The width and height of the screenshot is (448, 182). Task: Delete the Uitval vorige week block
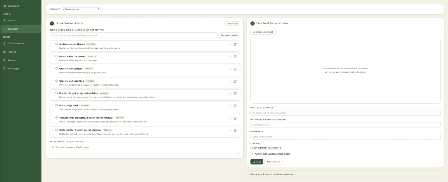[235, 106]
